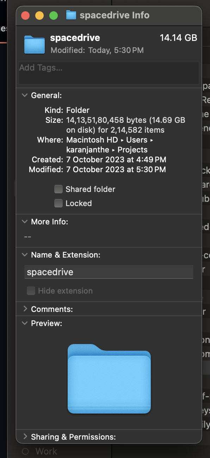Screen dimensions: 210x458
Task: Click the yellow minimize button
Action: click(x=39, y=16)
